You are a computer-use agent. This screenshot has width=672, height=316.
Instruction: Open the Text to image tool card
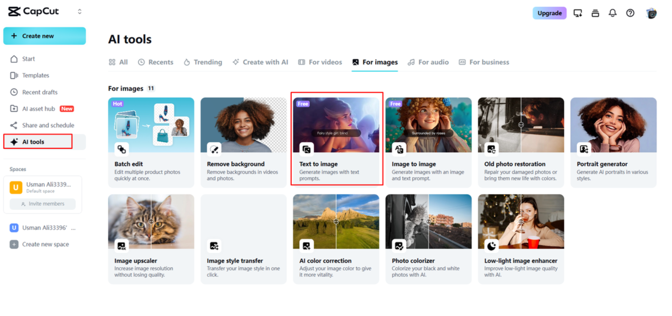pyautogui.click(x=336, y=140)
